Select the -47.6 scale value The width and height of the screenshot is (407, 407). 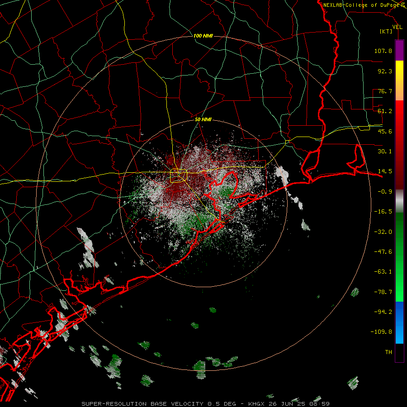point(383,252)
